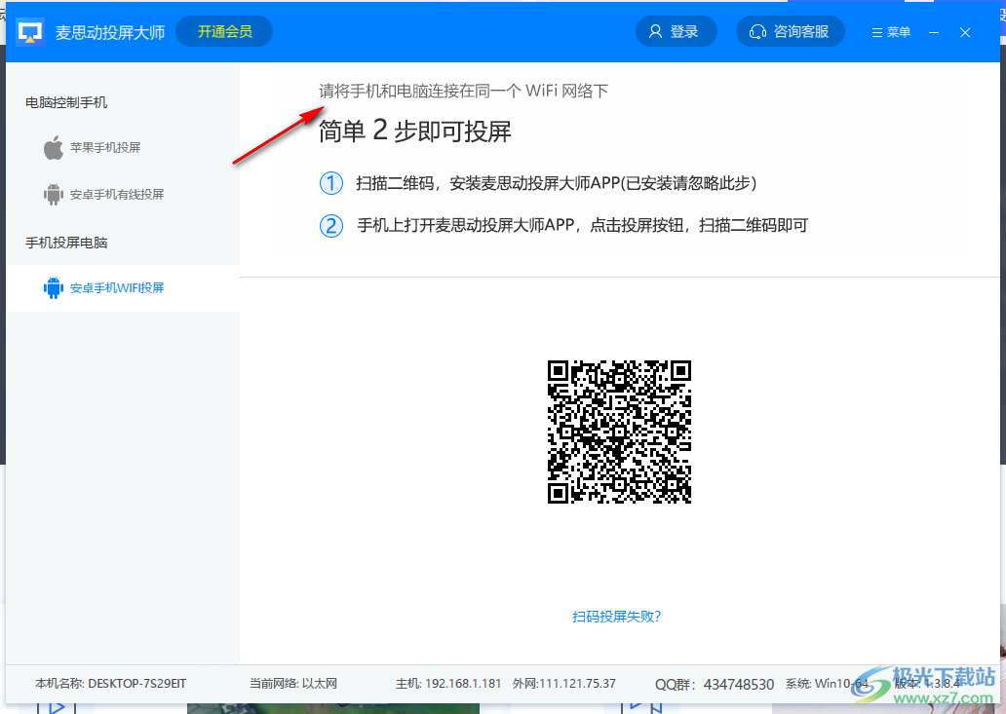Open the 开通会员 membership button
This screenshot has width=1006, height=714.
tap(224, 31)
